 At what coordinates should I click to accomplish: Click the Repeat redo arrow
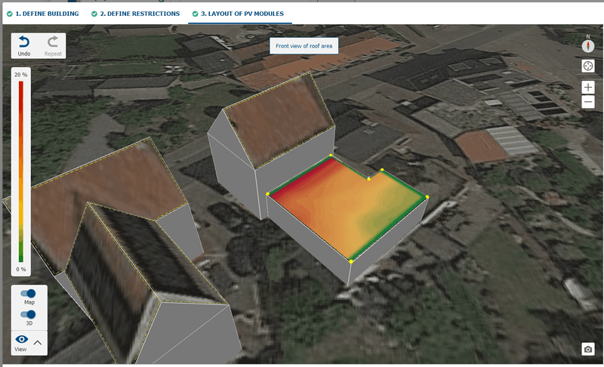pyautogui.click(x=53, y=46)
